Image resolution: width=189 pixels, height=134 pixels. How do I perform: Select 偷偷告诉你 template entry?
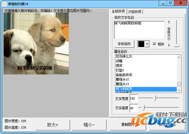click(x=123, y=75)
